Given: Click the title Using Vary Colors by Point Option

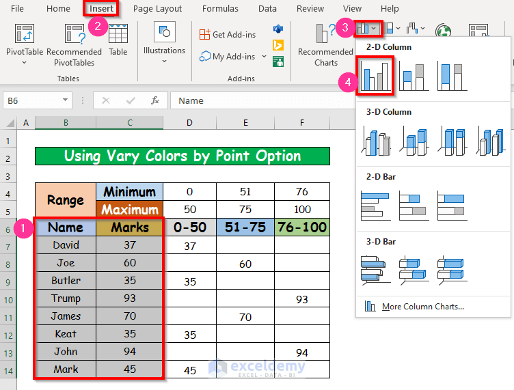Looking at the screenshot, I should [182, 156].
